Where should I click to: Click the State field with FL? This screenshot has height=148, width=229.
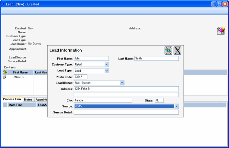click(159, 100)
